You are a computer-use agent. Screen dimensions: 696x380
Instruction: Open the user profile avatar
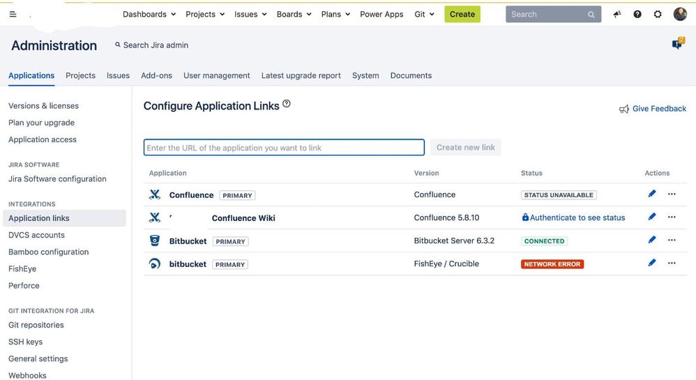[680, 14]
